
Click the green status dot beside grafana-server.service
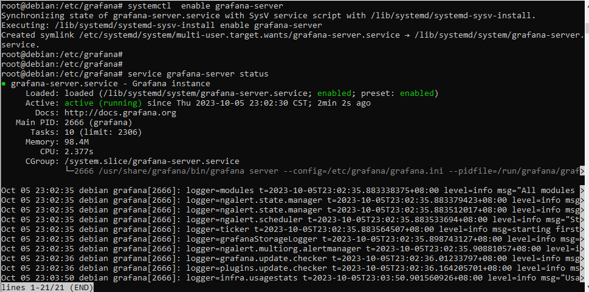click(x=4, y=84)
